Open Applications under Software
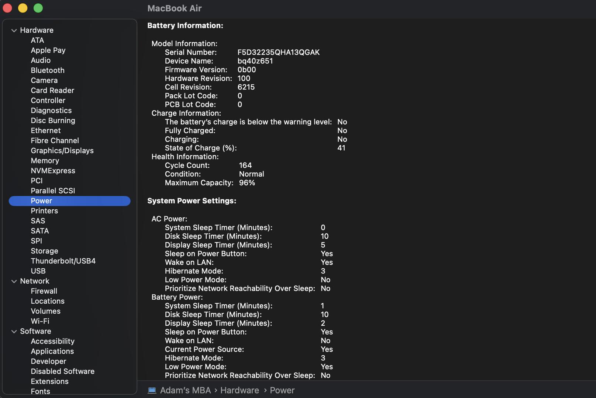 click(x=52, y=352)
